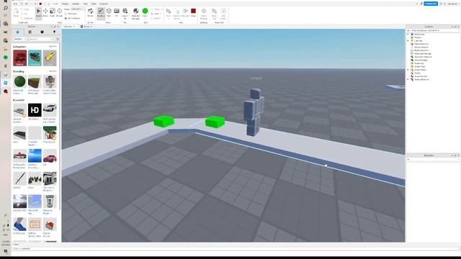
Task: Click the Exit Game button
Action: click(223, 14)
